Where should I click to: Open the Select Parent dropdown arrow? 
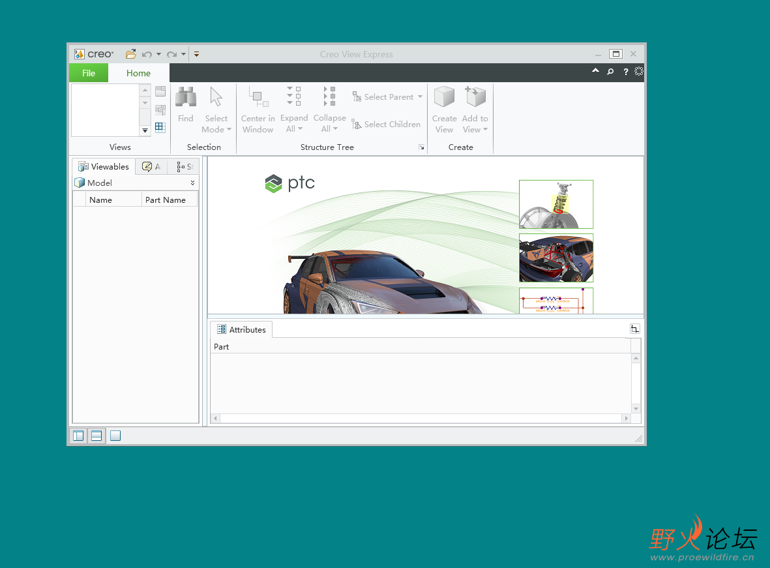coord(420,97)
